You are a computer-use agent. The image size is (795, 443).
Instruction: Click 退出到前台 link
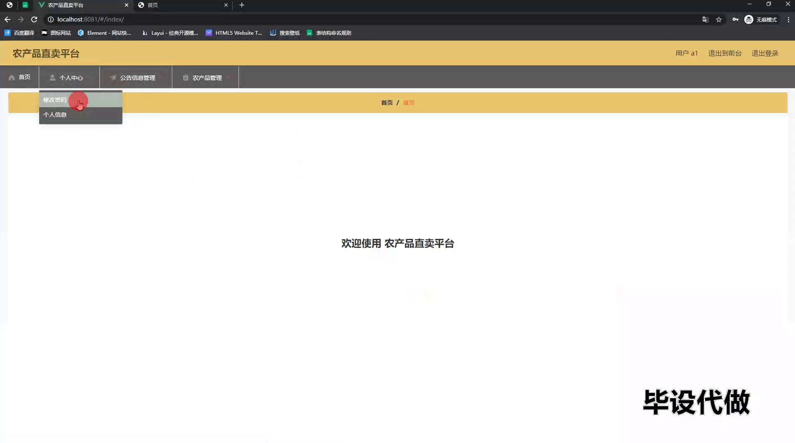pos(725,53)
